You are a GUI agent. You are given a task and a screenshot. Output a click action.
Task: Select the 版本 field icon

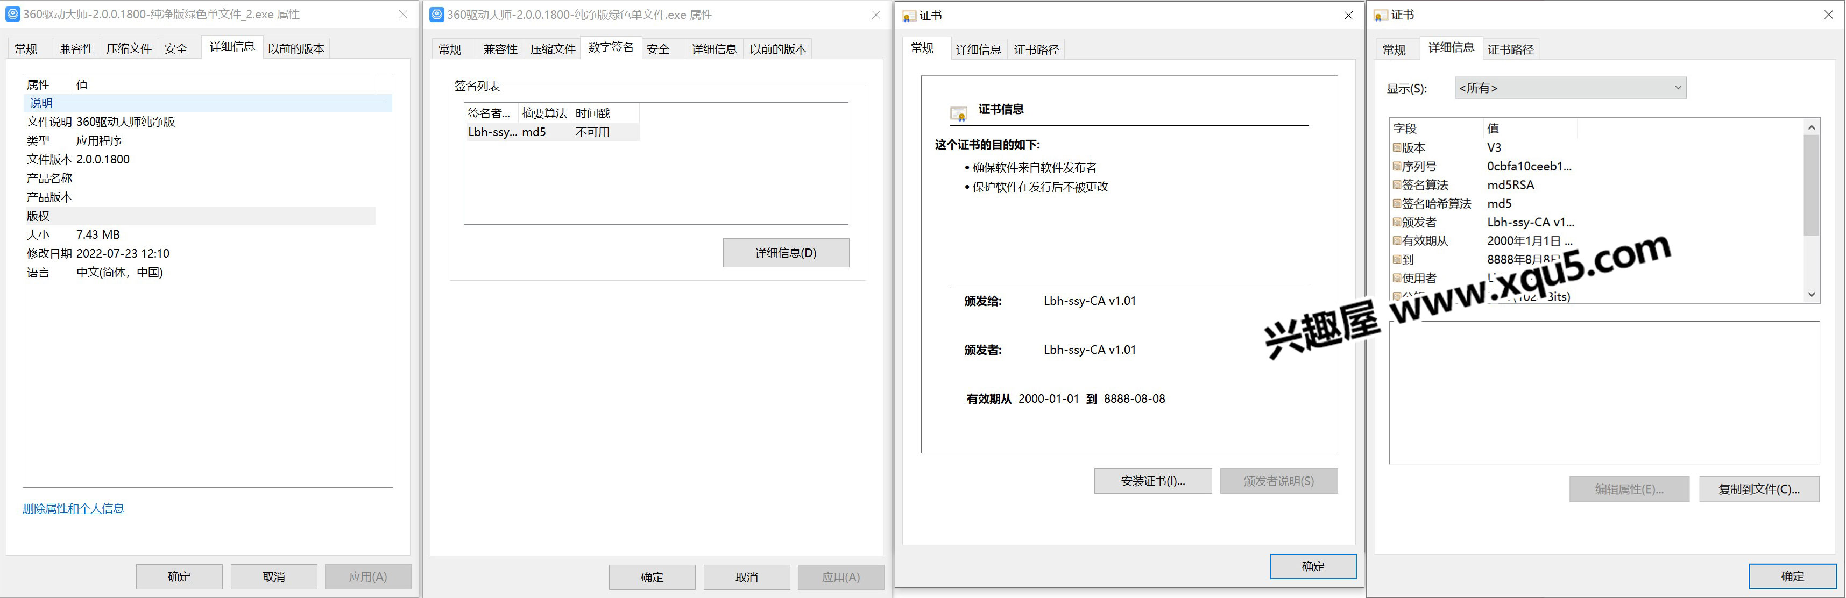tap(1397, 147)
